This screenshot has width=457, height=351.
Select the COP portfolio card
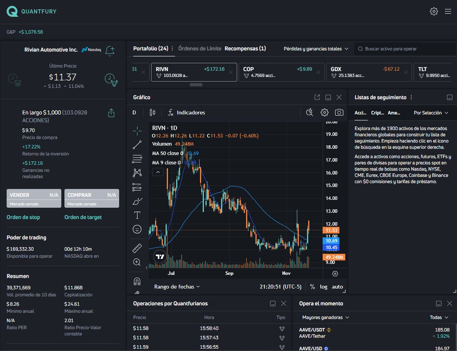(x=281, y=72)
